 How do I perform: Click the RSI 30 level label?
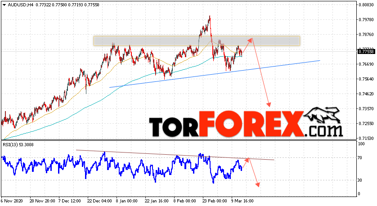[x=360, y=180]
